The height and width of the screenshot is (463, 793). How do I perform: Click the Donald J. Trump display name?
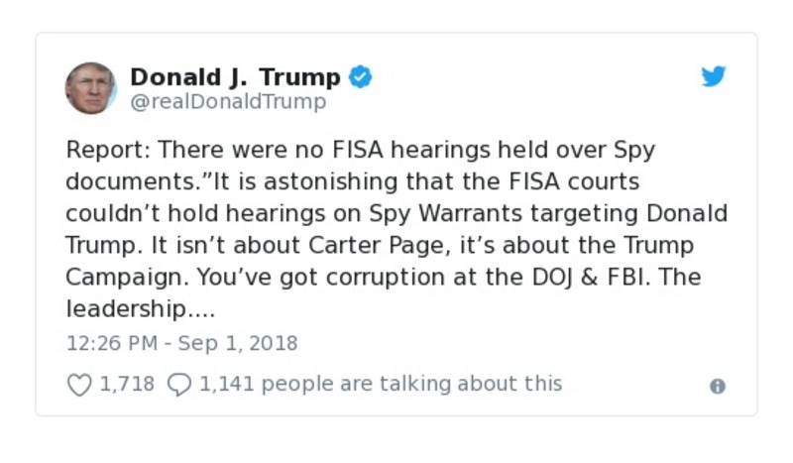[x=235, y=77]
